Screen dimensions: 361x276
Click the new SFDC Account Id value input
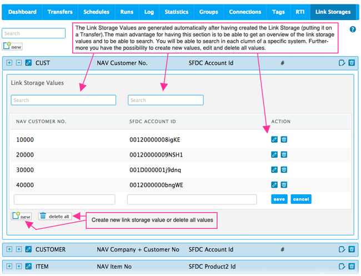coord(192,199)
